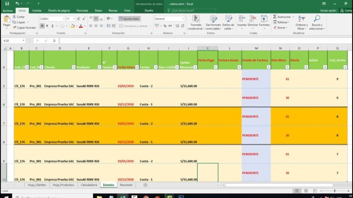Click the red font color A swatch
353x198 pixels.
(81, 26)
